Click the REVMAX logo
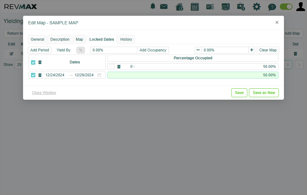This screenshot has height=195, width=307. (20, 7)
